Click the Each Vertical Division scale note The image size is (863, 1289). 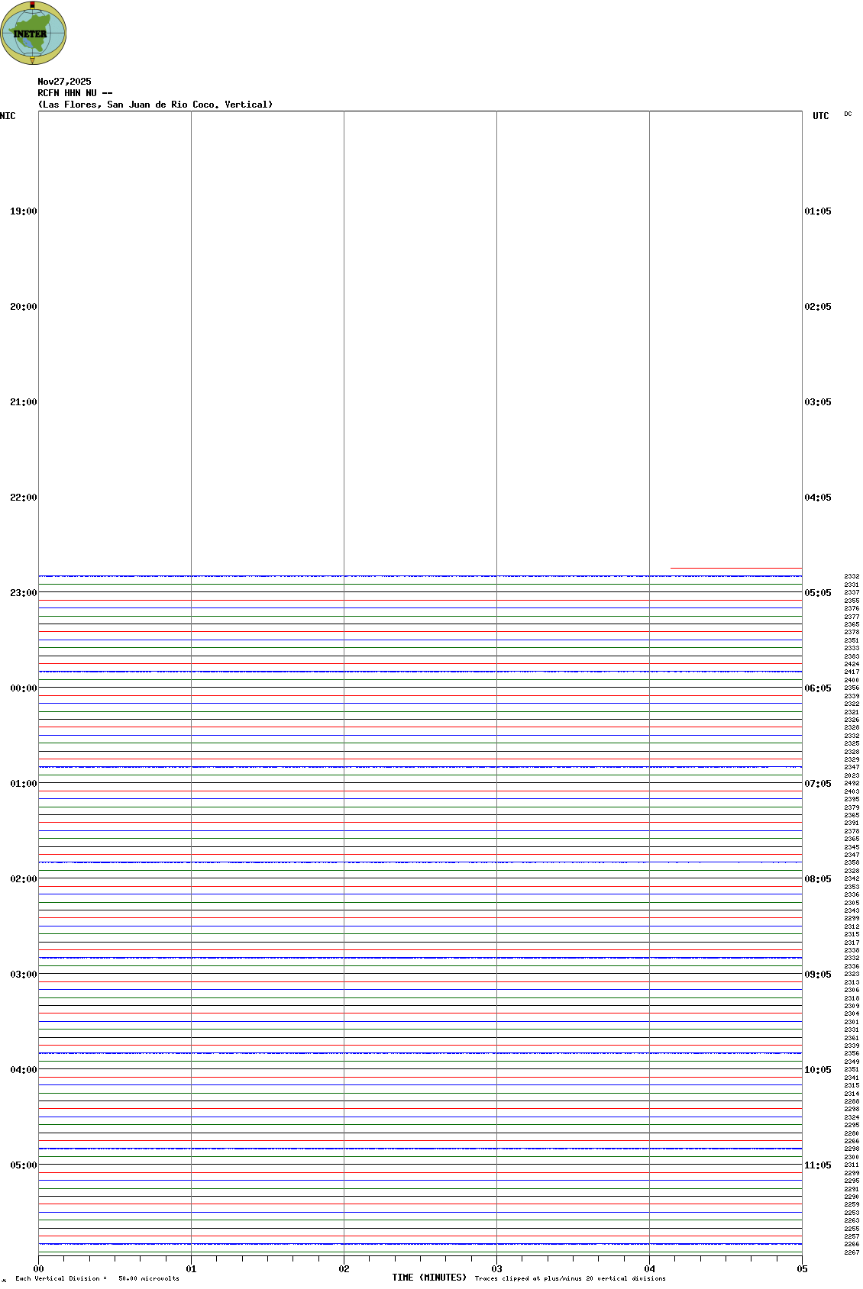tap(97, 1278)
